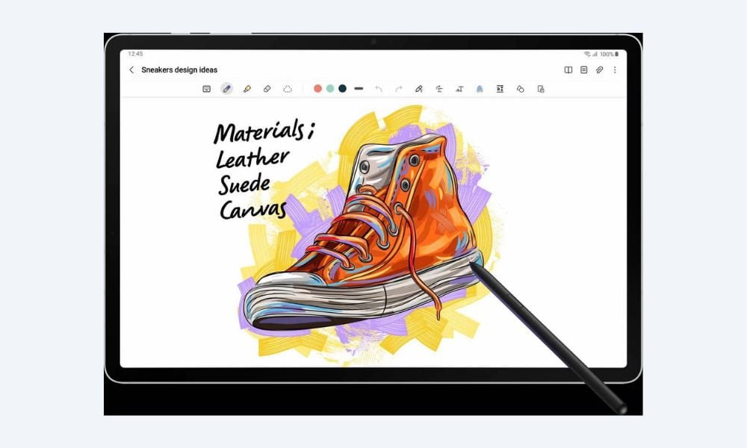The width and height of the screenshot is (747, 448).
Task: Switch to keyboard text input mode
Action: [x=206, y=89]
